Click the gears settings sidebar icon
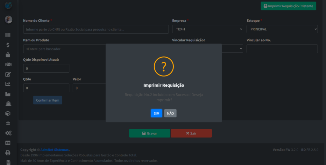326x165 pixels. pos(8,133)
